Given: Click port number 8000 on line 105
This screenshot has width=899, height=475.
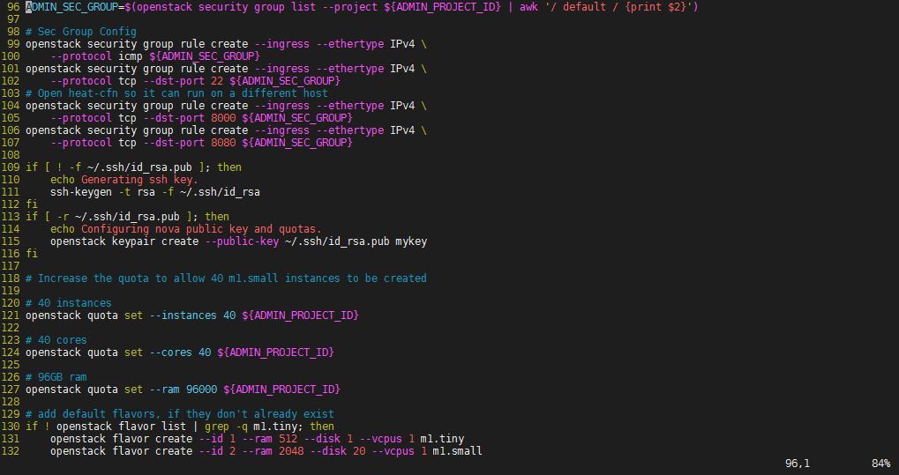Looking at the screenshot, I should pos(223,118).
